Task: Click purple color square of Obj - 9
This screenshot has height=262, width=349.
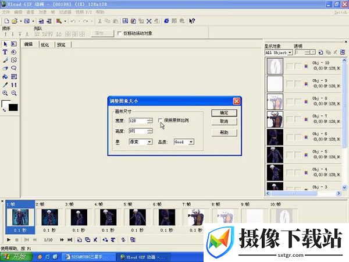Action: (x=306, y=84)
